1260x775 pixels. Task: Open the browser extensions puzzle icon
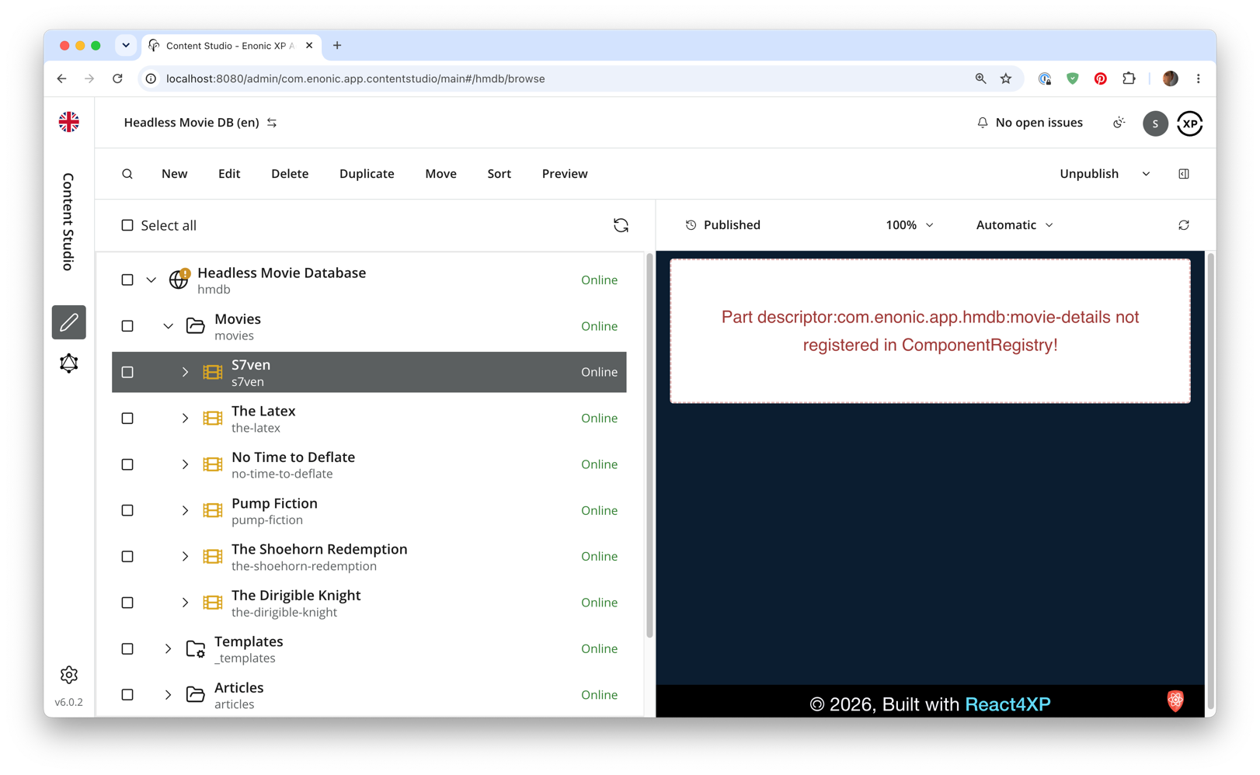pyautogui.click(x=1129, y=78)
